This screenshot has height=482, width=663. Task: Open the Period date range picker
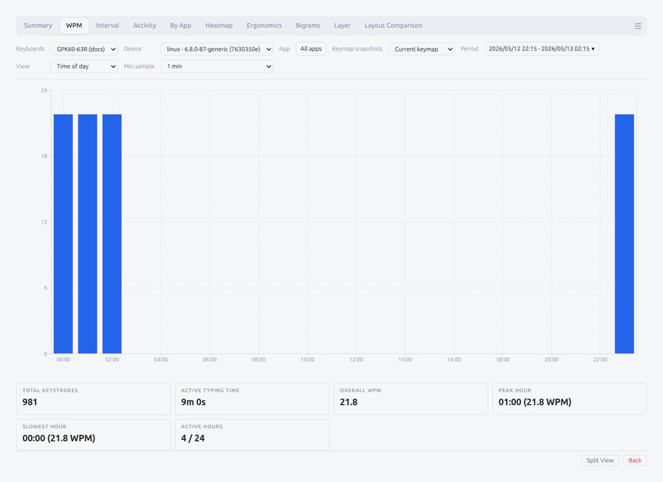541,49
